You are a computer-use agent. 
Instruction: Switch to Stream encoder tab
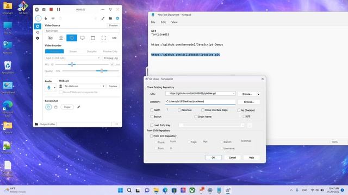pyautogui.click(x=73, y=51)
